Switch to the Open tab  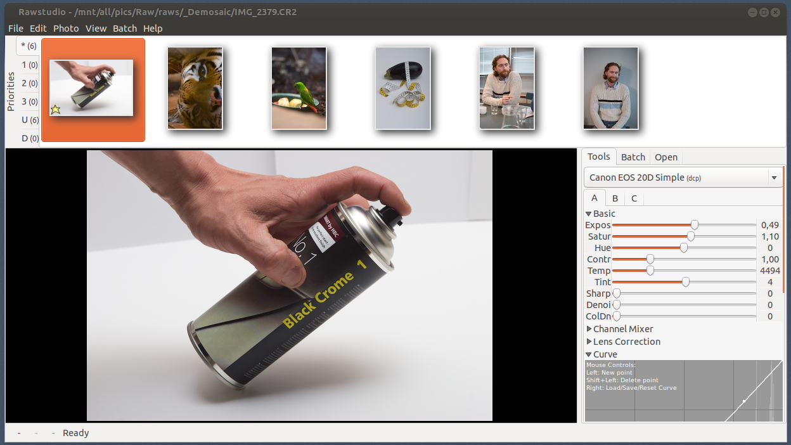click(x=666, y=157)
